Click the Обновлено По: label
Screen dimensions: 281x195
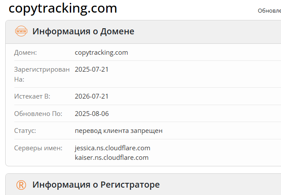tap(38, 114)
